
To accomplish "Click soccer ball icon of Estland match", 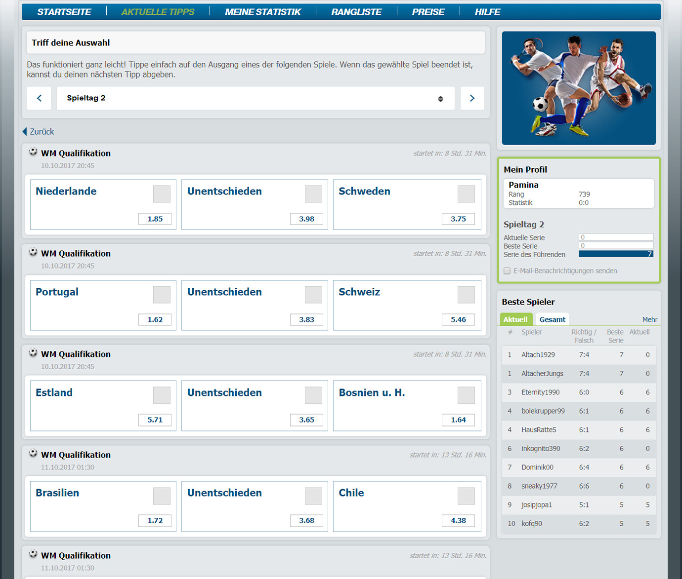I will [33, 353].
